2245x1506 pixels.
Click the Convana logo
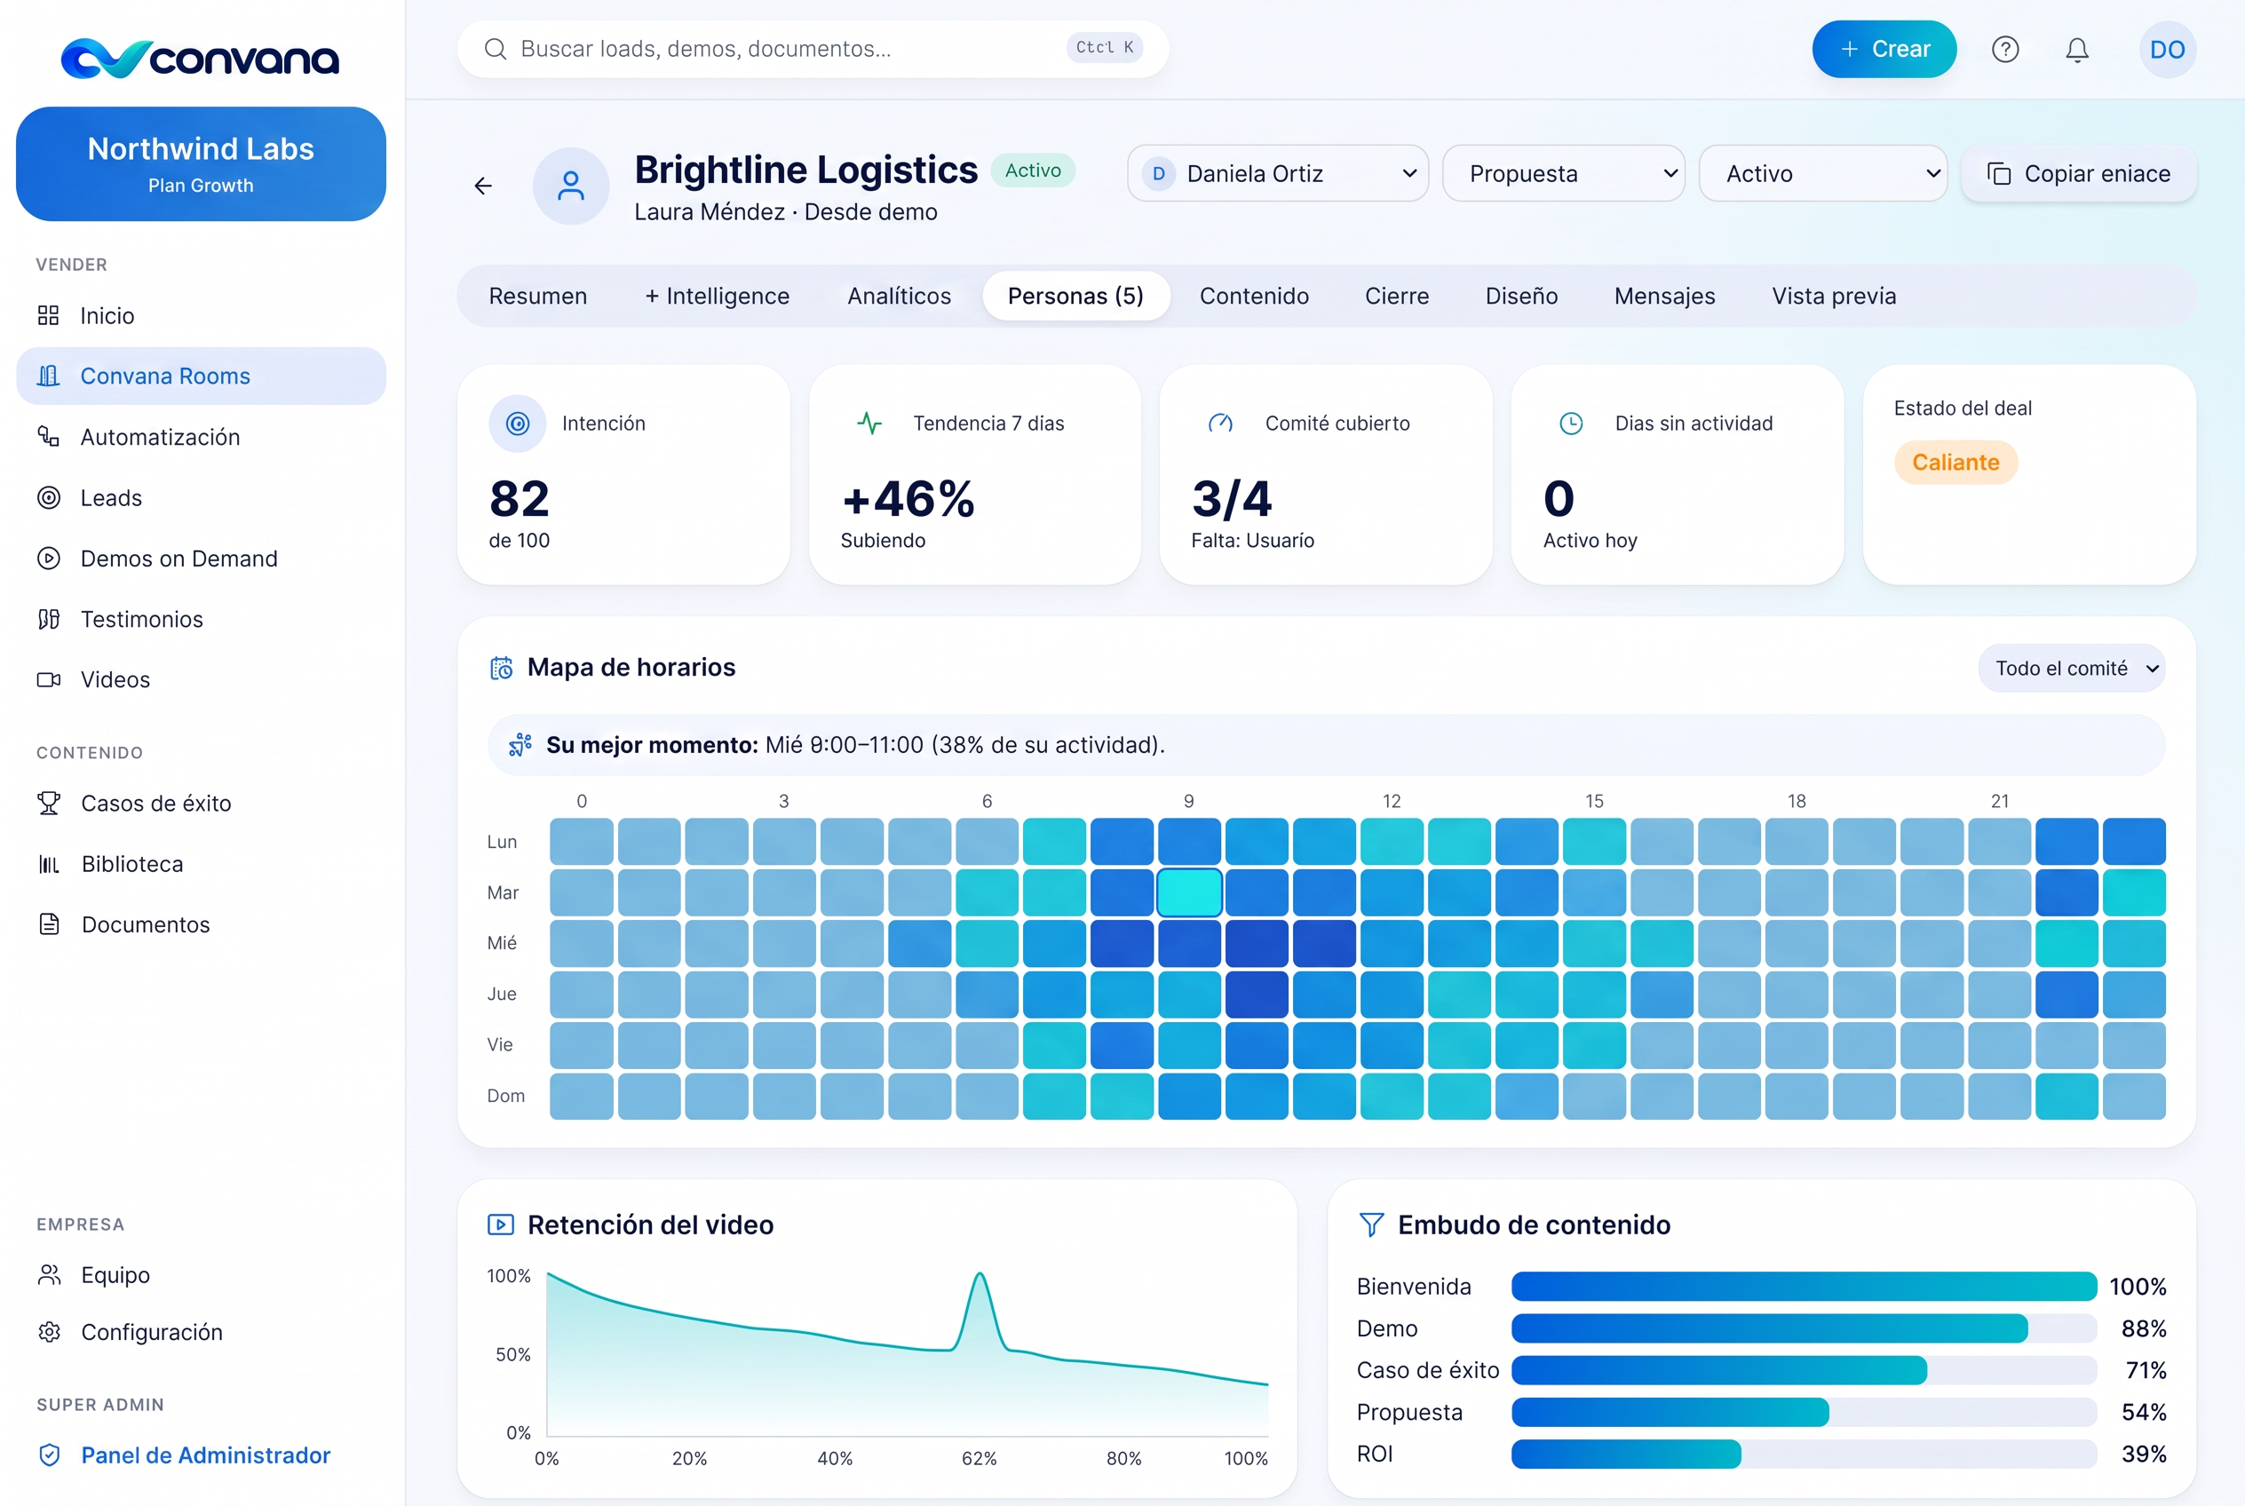pyautogui.click(x=200, y=58)
